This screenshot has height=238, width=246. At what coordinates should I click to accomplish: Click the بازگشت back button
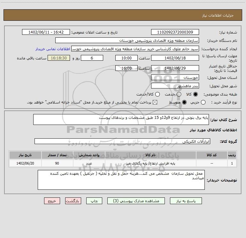[x=73, y=201]
